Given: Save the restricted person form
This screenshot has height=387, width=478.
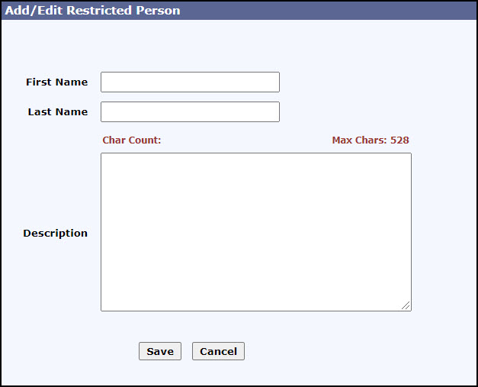Looking at the screenshot, I should point(160,351).
